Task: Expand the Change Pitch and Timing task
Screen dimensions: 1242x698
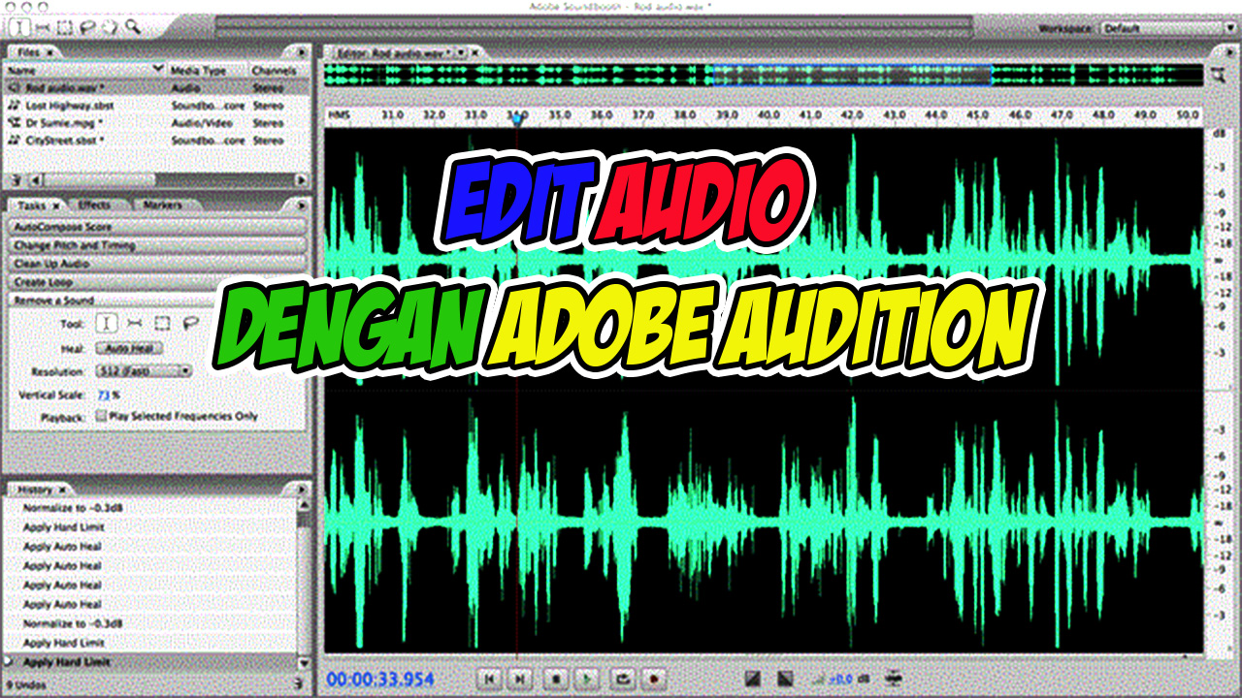Action: [x=158, y=245]
